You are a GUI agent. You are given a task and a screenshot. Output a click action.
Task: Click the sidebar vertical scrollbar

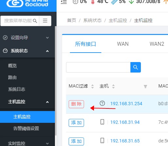click(56, 81)
